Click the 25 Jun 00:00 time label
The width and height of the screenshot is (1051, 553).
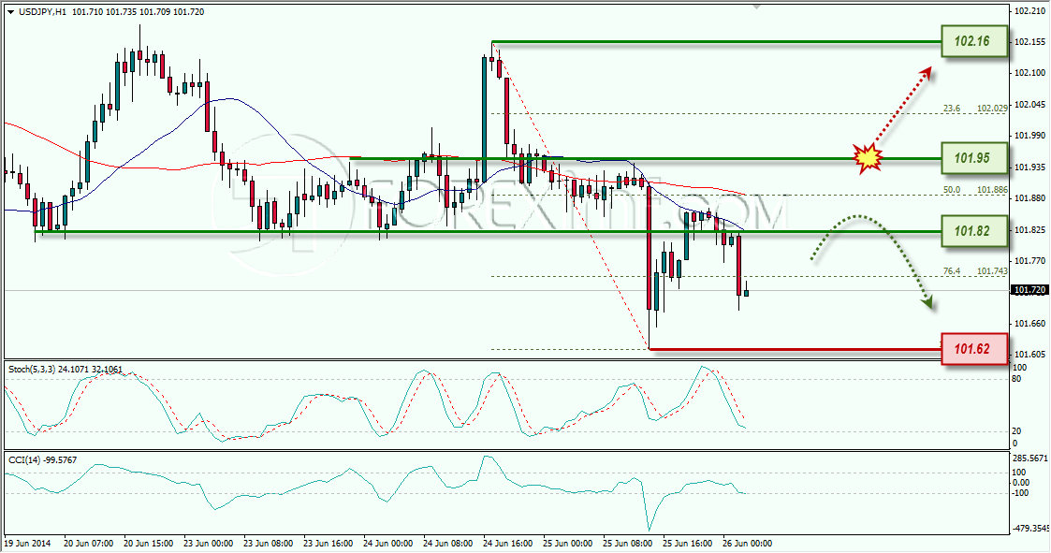coord(568,543)
